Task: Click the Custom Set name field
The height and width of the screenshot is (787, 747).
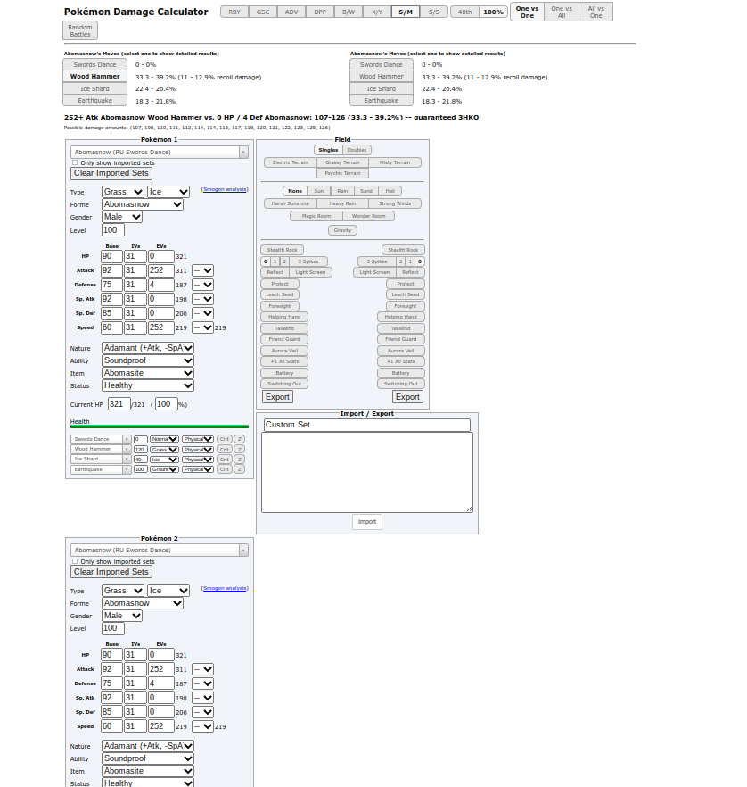Action: click(367, 425)
